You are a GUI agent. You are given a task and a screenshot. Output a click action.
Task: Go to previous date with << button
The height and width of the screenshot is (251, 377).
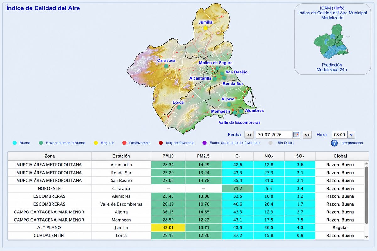click(249, 135)
